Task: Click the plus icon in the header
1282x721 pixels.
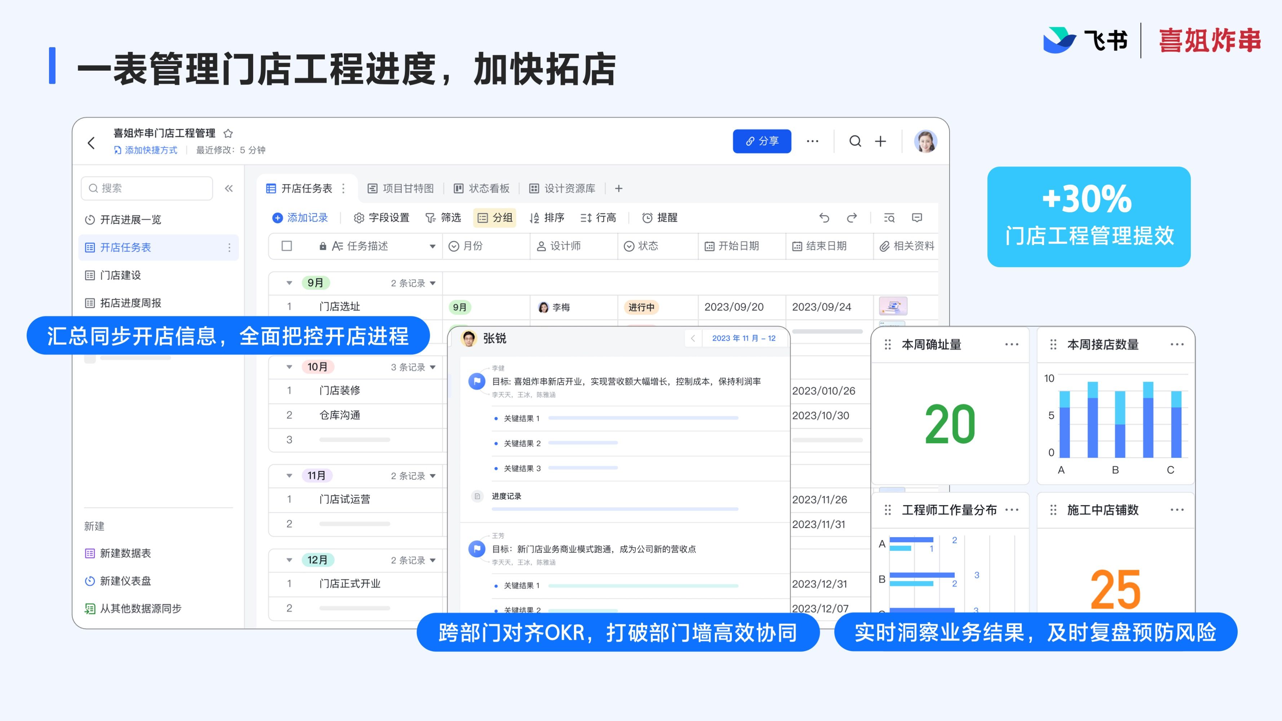Action: (x=880, y=141)
